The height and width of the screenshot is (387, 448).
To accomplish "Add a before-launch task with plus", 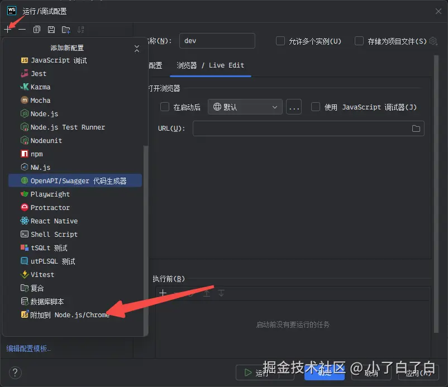I will tap(163, 293).
